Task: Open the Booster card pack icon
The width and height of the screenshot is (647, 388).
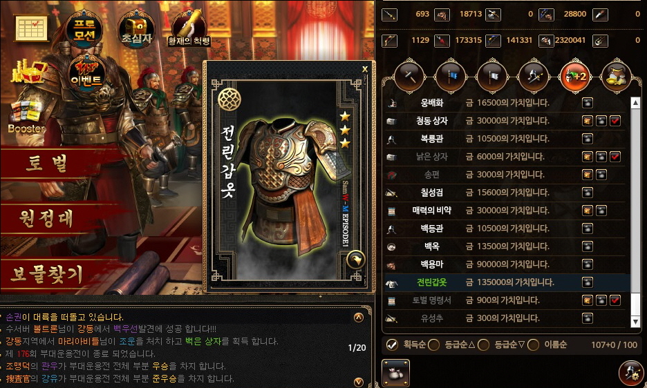Action: (x=26, y=117)
